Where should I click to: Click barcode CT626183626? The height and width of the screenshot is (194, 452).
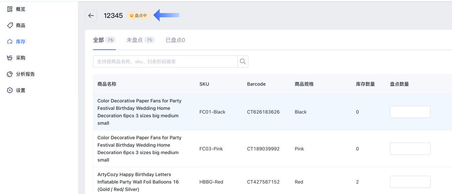click(x=264, y=112)
